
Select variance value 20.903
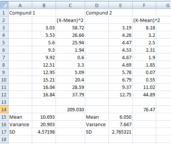point(44,124)
